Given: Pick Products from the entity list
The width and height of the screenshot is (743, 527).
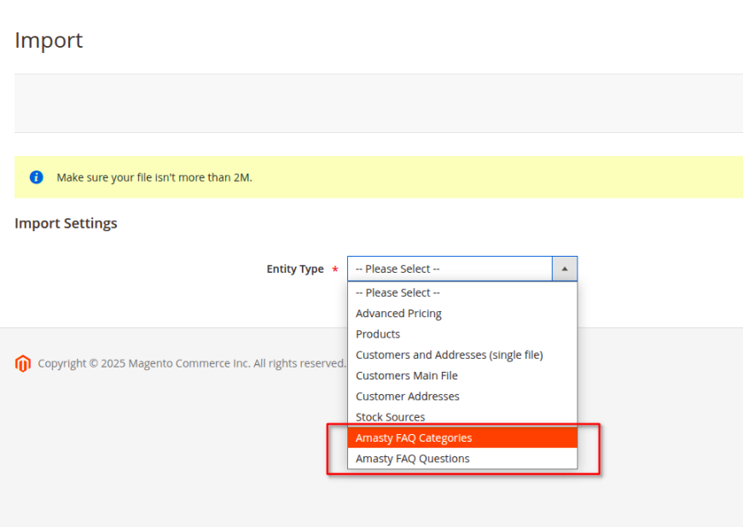Looking at the screenshot, I should [462, 334].
